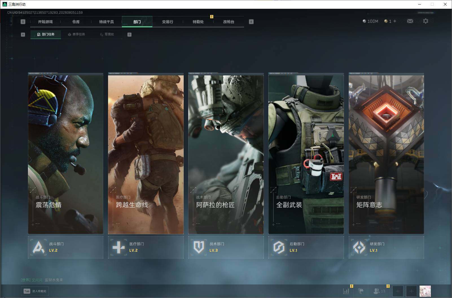This screenshot has width=452, height=298.
Task: Open settings via the gear icon
Action: (425, 21)
